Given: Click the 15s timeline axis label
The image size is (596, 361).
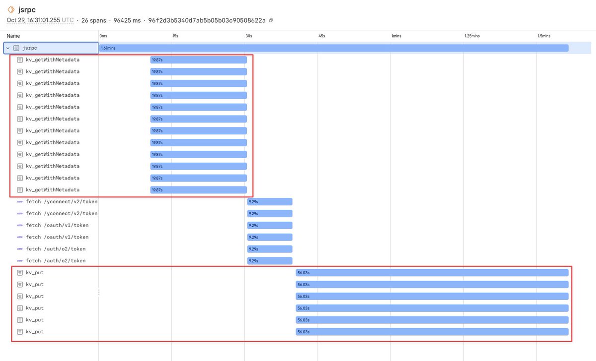Looking at the screenshot, I should 175,36.
